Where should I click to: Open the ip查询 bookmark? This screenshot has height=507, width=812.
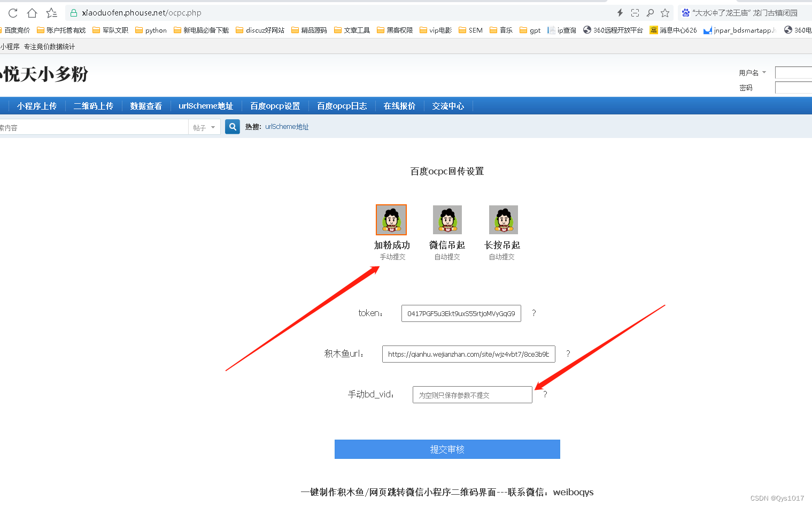tap(562, 30)
